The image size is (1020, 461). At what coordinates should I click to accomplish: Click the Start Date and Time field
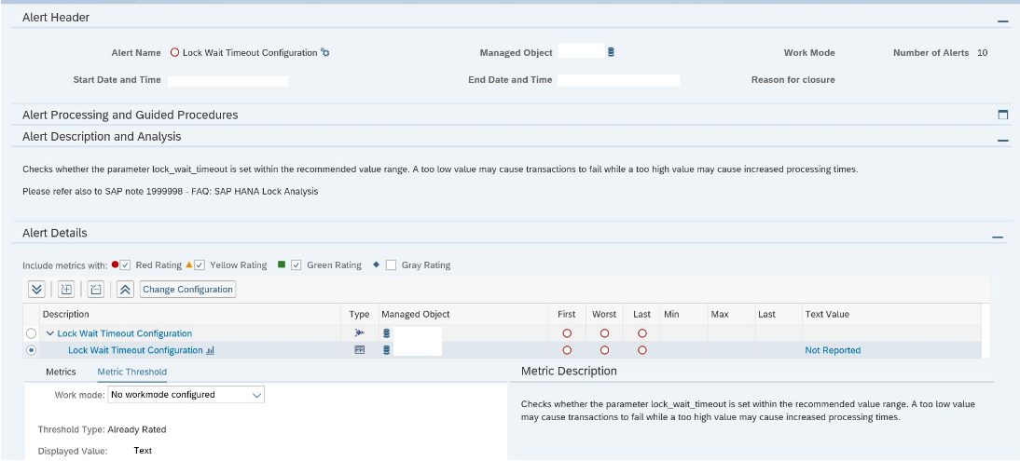click(227, 81)
